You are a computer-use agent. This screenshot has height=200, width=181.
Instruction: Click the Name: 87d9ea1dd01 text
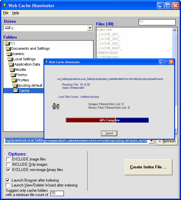[73, 88]
